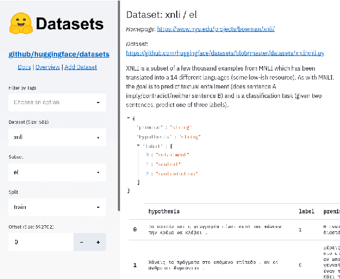340x279 pixels.
Task: Open the xnli.py GitHub dataset link
Action: point(225,53)
